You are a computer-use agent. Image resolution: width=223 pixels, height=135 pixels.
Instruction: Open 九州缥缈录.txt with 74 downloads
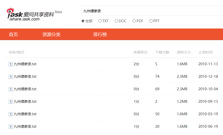(x=25, y=76)
